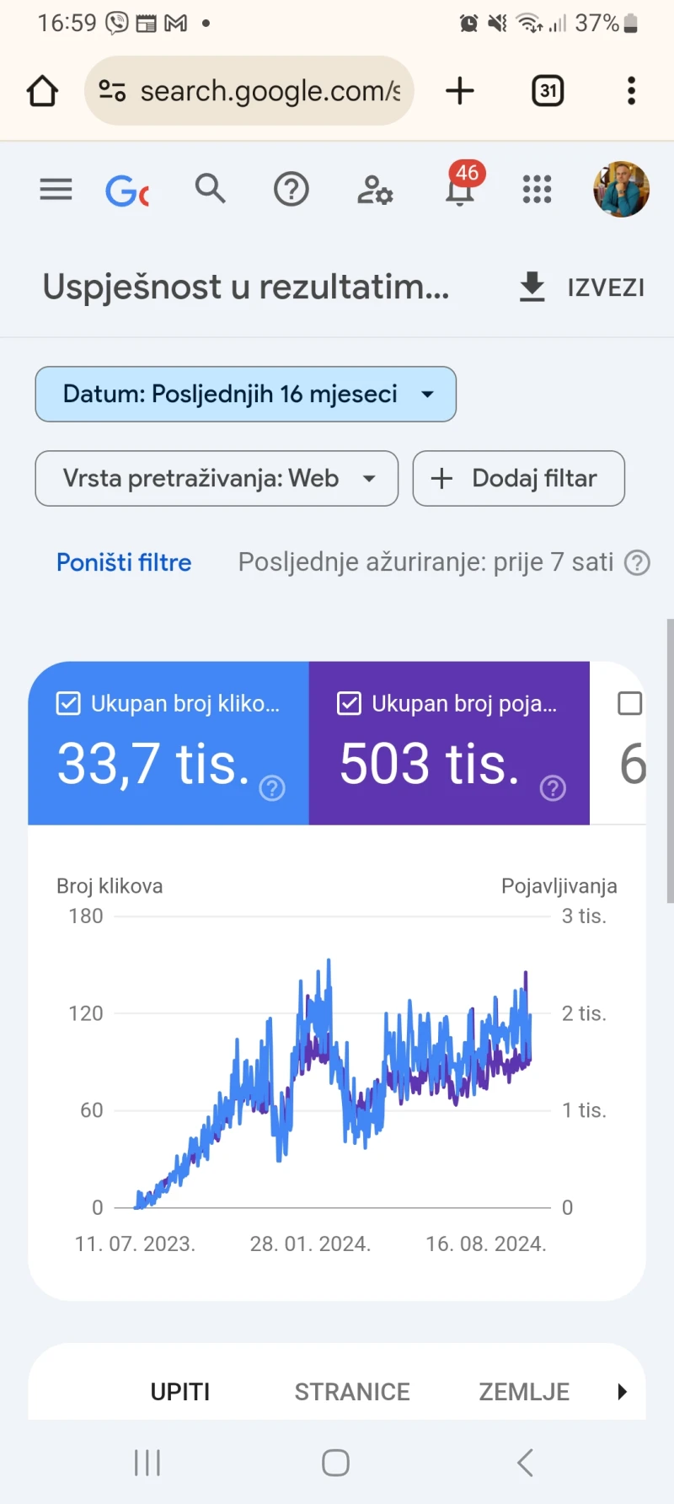
Task: Switch to the STRANICE tab
Action: [x=351, y=1391]
